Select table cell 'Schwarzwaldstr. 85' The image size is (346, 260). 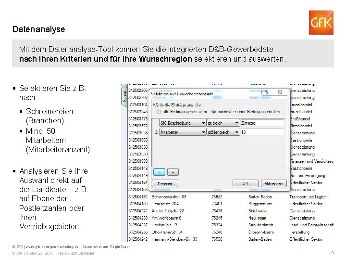tap(169, 197)
